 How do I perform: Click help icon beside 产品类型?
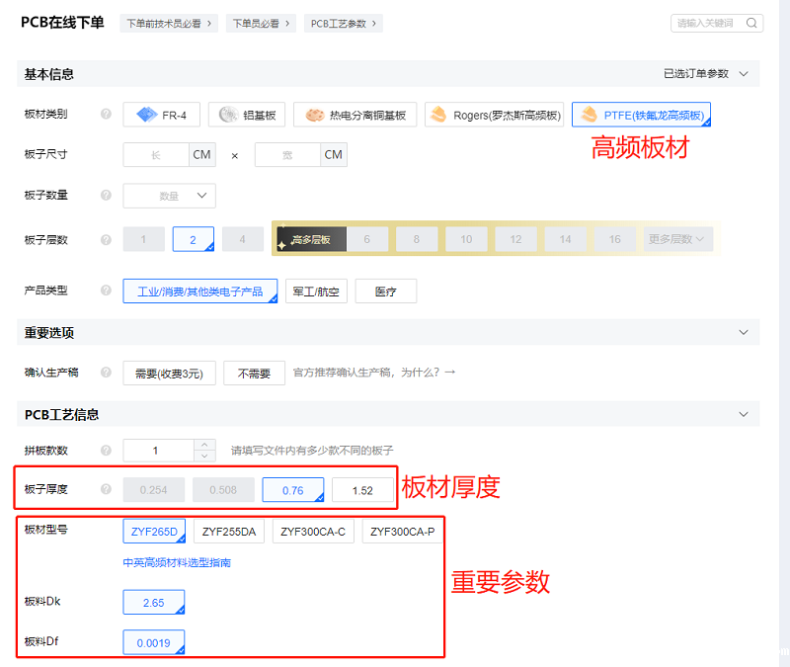click(x=106, y=291)
